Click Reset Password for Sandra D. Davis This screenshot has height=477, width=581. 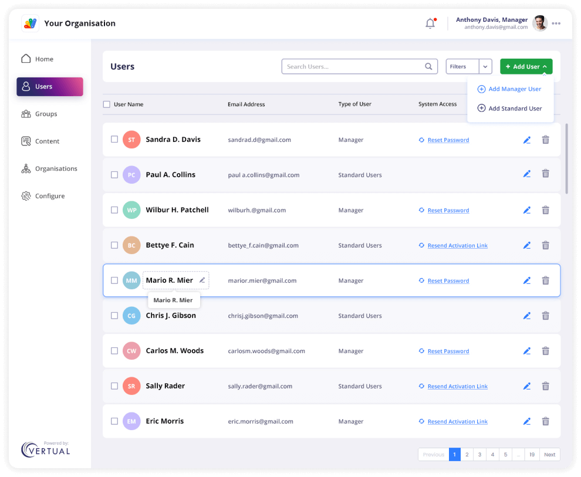[448, 140]
